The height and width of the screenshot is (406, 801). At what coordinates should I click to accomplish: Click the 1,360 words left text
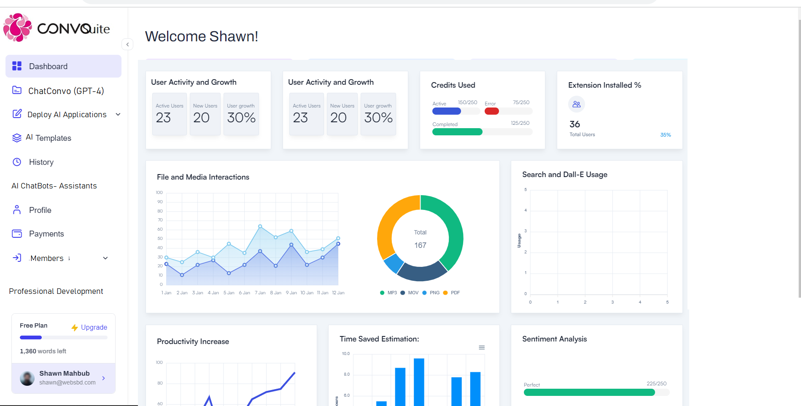click(43, 351)
